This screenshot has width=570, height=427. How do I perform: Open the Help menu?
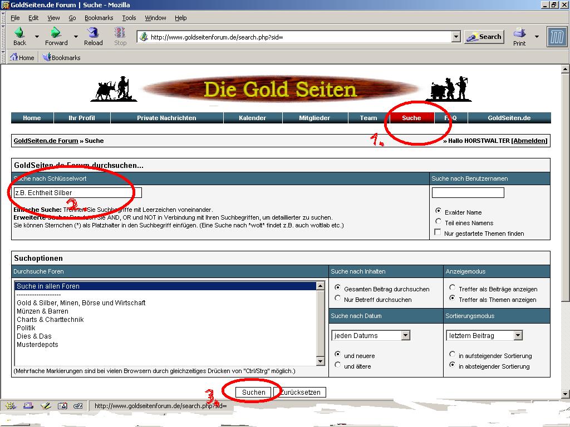point(181,18)
